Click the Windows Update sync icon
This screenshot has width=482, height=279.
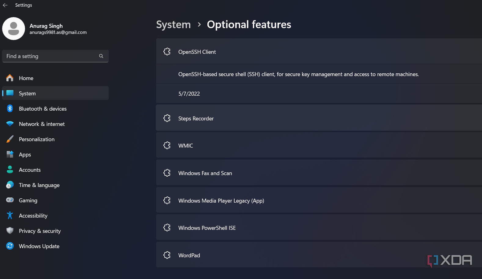(10, 246)
